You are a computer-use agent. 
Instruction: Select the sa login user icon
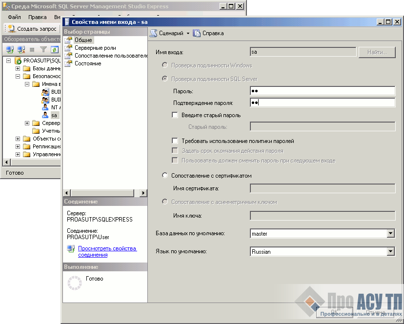(45, 115)
